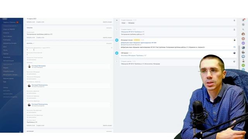This screenshot has width=248, height=139.
Task: Click Выбрать поле under the description text
Action: coord(31,37)
